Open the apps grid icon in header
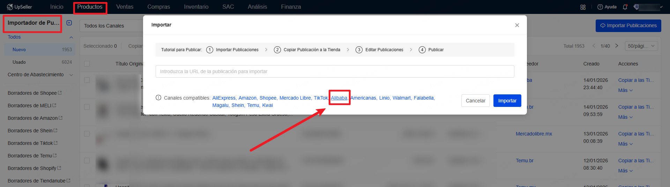670x187 pixels. coord(583,7)
